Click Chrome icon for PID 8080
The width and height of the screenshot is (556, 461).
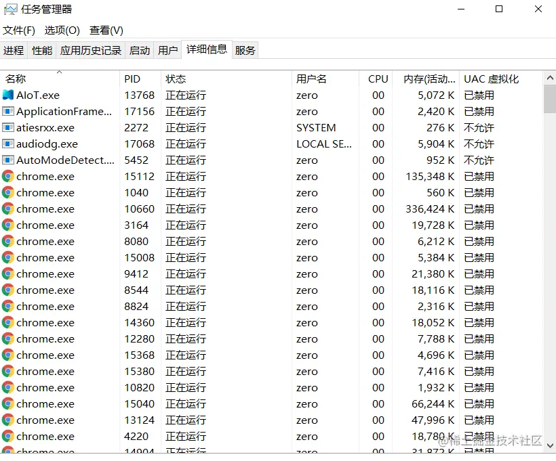point(8,241)
